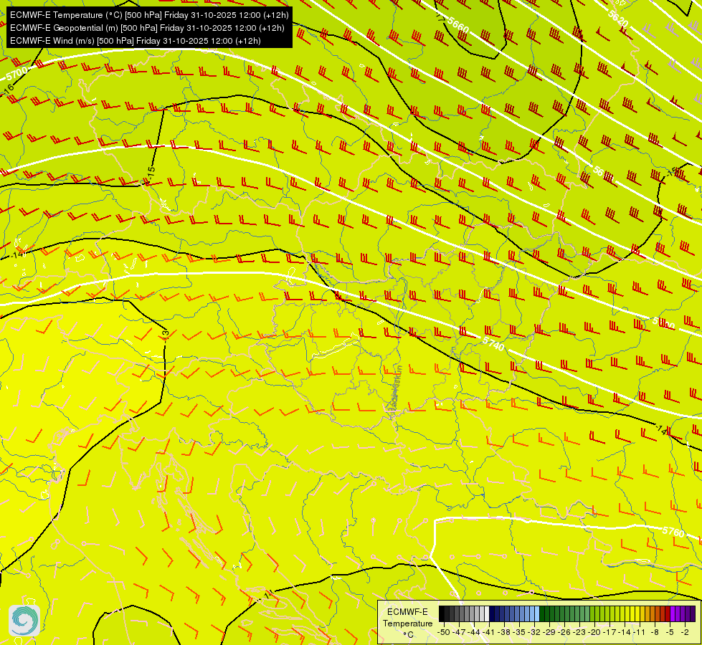Click the -5 legend scale value
The height and width of the screenshot is (645, 702).
click(x=670, y=632)
